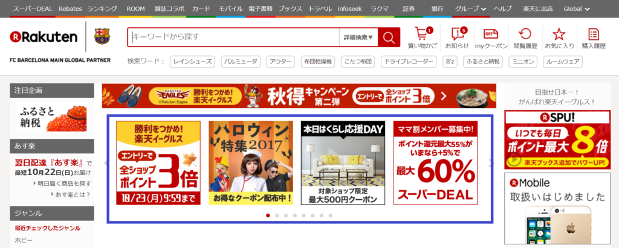Open purchase history (購入履歴) icon
The height and width of the screenshot is (248, 619).
594,38
